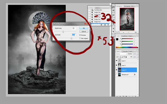Click Cancel in Brightness/Contrast dialog

[84, 32]
